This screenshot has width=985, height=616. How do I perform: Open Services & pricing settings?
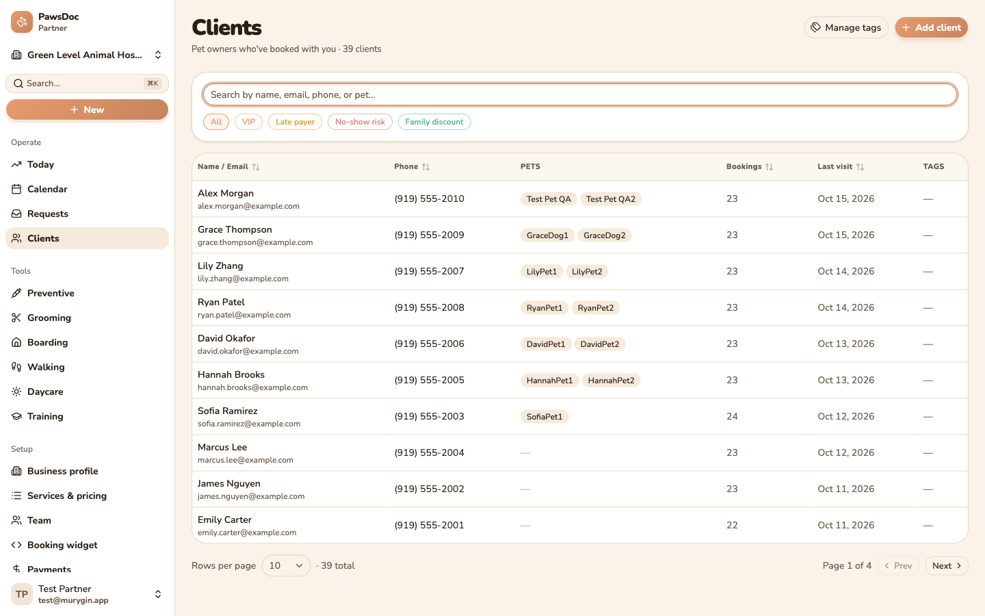tap(87, 496)
